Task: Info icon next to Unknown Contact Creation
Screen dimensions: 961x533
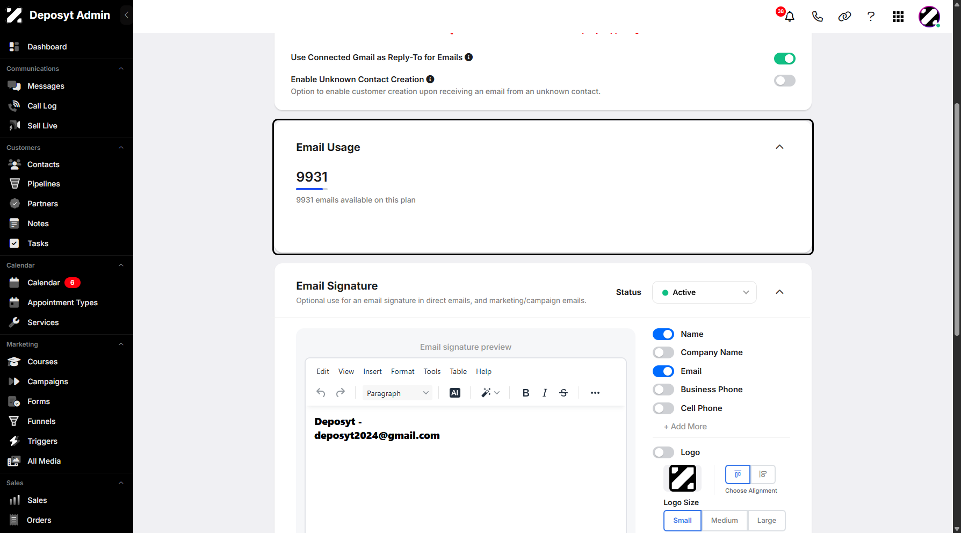Action: point(430,80)
